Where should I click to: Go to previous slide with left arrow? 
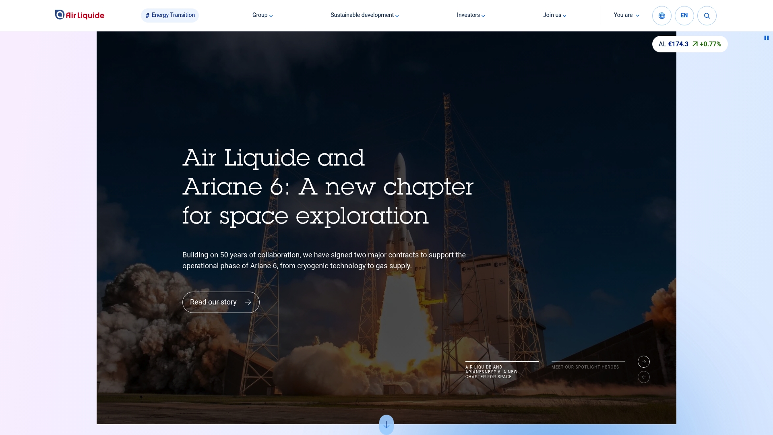[x=643, y=377]
